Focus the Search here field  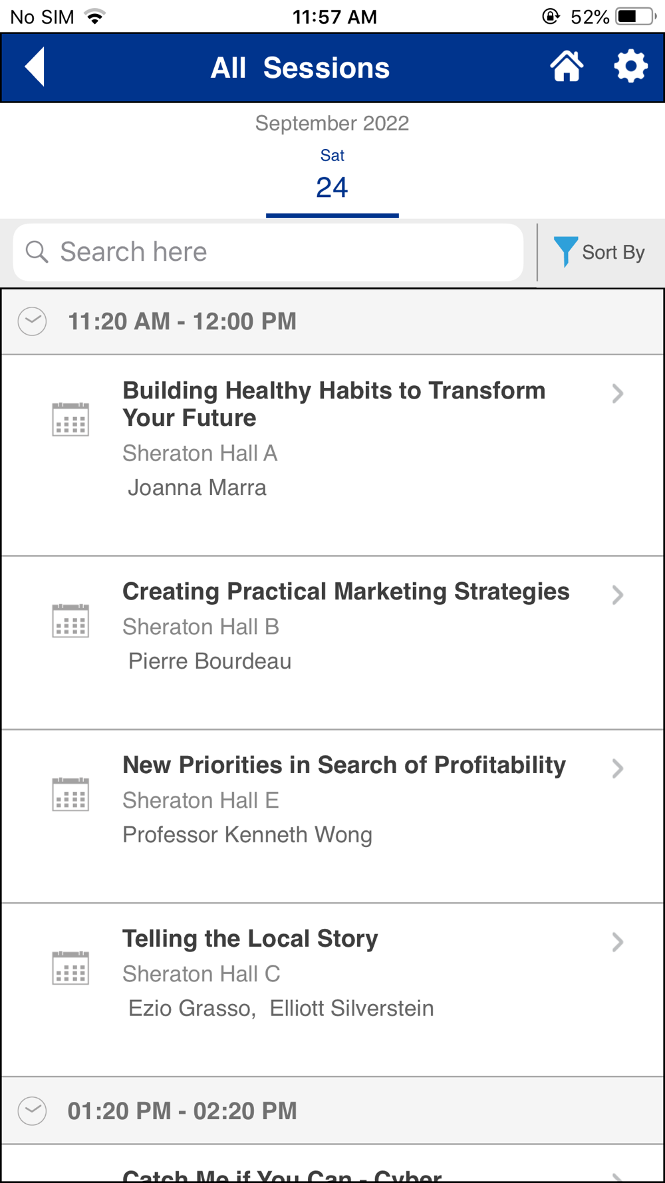(x=268, y=252)
